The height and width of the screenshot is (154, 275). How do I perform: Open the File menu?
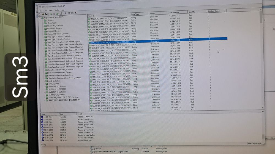click(40, 11)
